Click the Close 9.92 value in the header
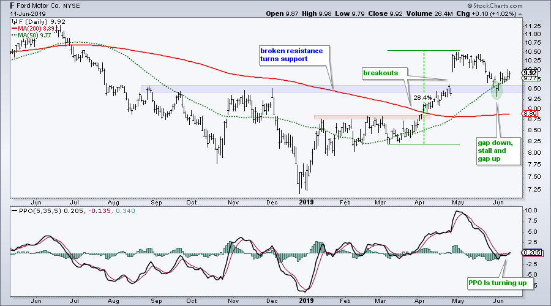This screenshot has width=551, height=306. [x=386, y=13]
